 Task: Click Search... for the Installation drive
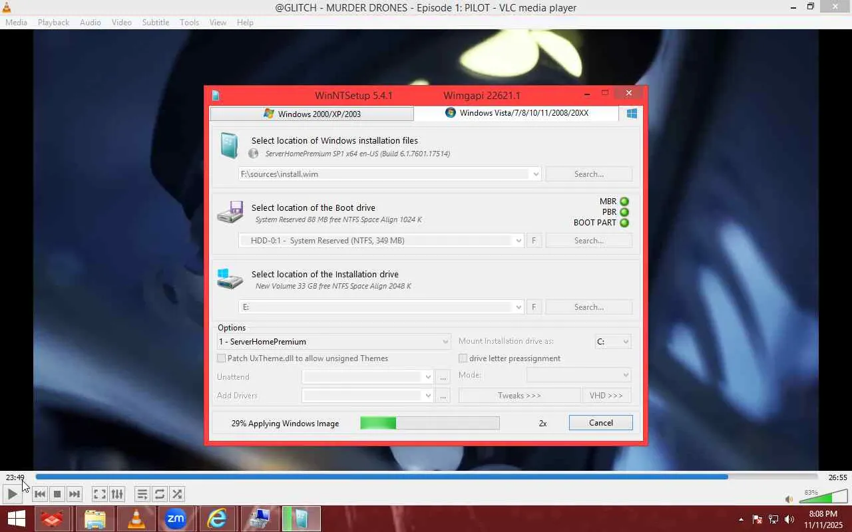click(589, 307)
